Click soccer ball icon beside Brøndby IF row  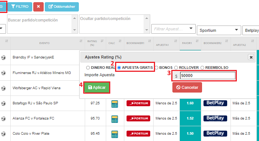(x=3, y=57)
